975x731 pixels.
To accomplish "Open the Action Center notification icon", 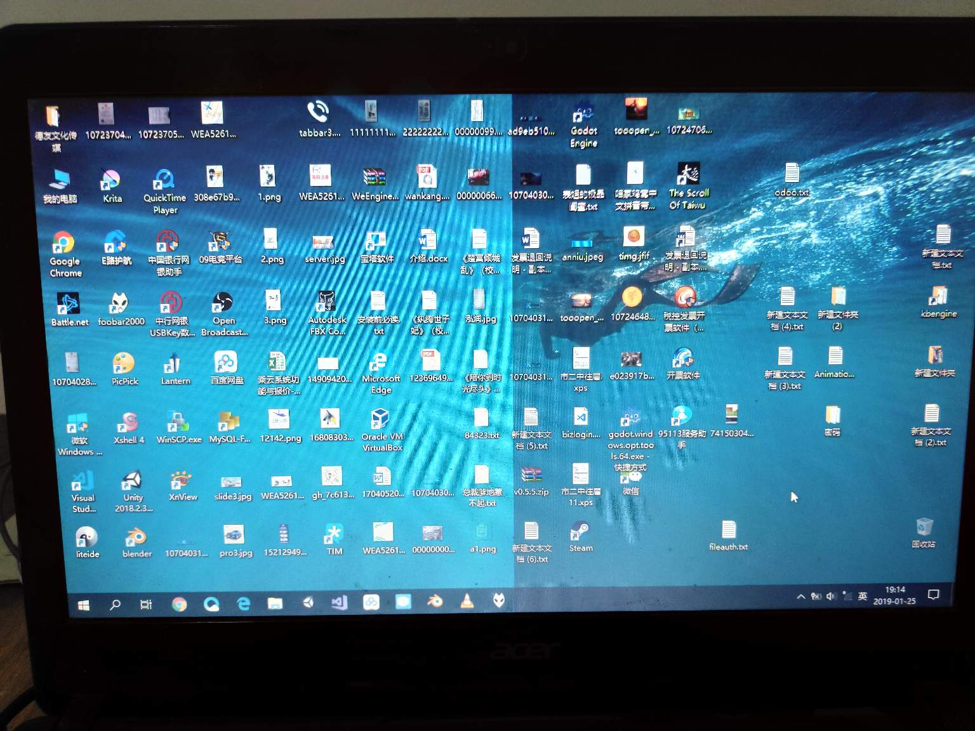I will point(933,595).
